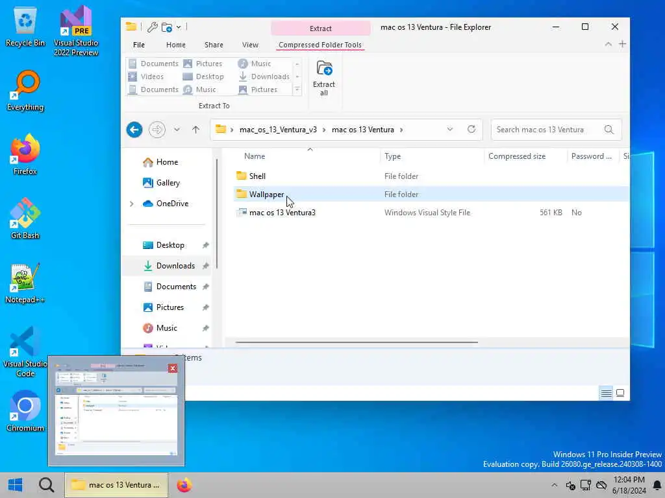This screenshot has width=665, height=498.
Task: Switch to large icons view layout
Action: [x=620, y=394]
